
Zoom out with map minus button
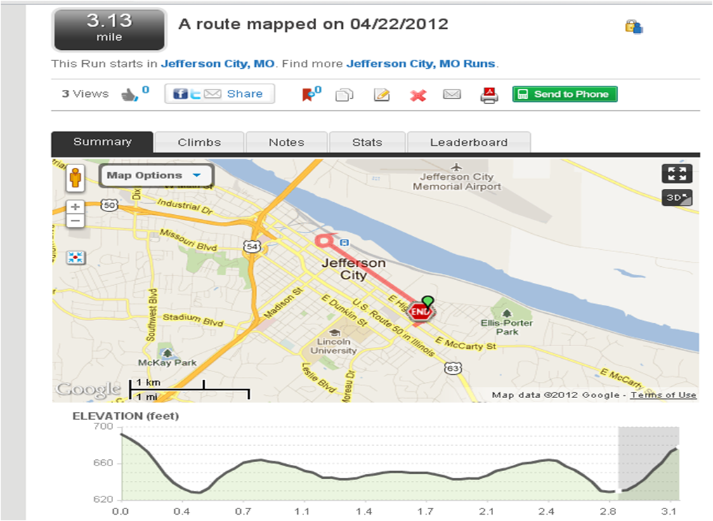75,221
